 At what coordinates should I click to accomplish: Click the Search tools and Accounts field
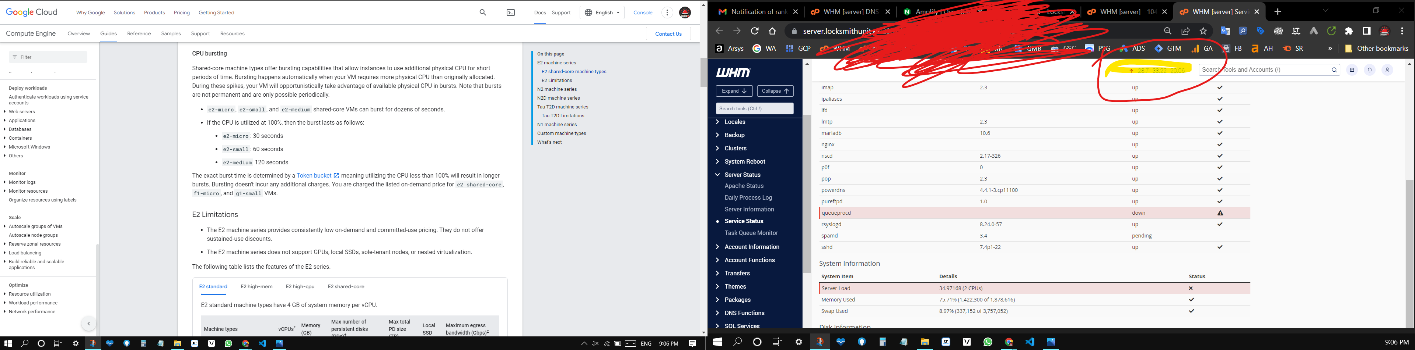1264,70
